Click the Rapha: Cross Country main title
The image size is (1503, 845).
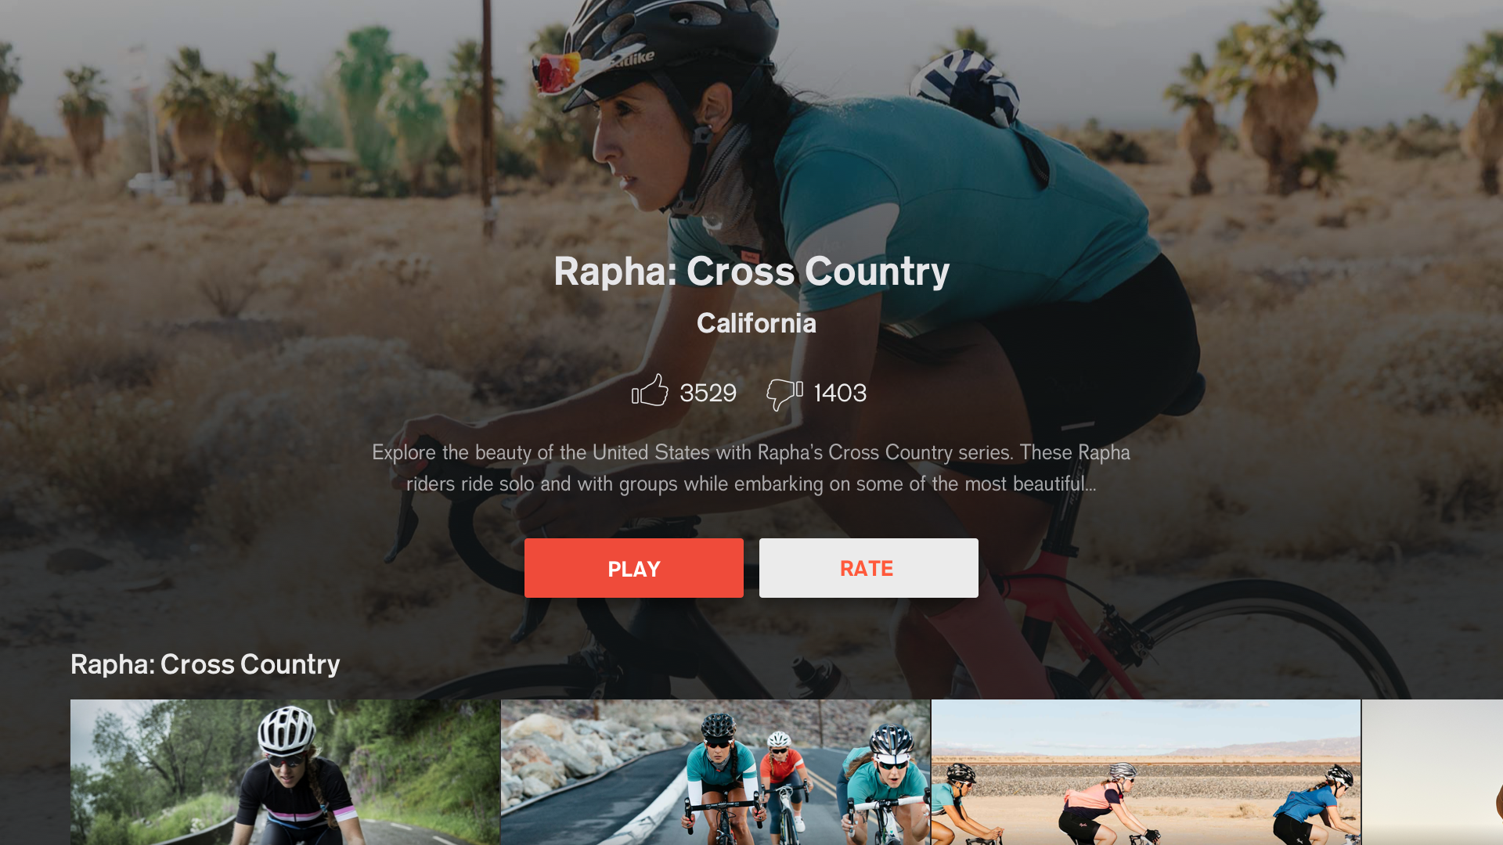pos(751,271)
